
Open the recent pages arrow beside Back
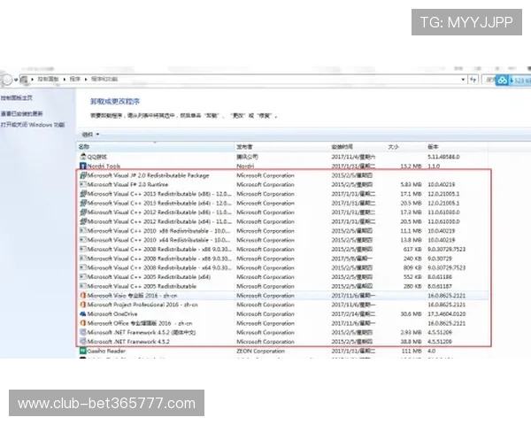[16, 80]
